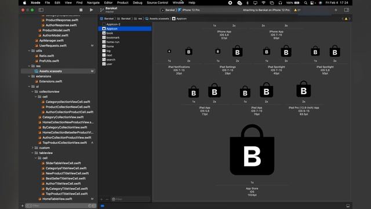Select iPad App 76pt 2x icon slot
This screenshot has height=209, width=371.
[267, 90]
